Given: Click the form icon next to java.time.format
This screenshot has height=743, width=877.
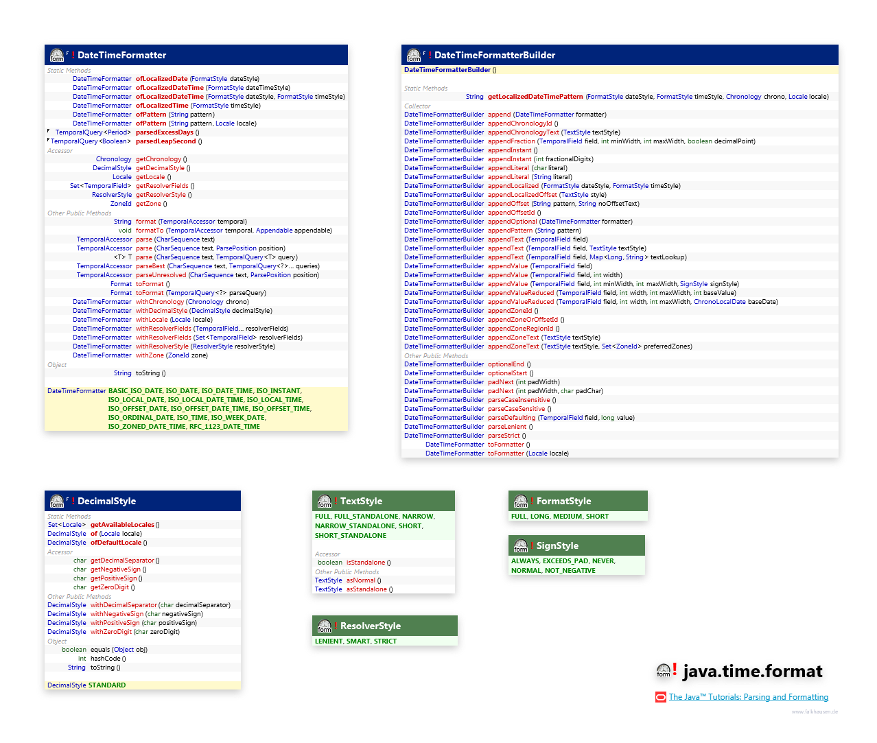Looking at the screenshot, I should (663, 672).
